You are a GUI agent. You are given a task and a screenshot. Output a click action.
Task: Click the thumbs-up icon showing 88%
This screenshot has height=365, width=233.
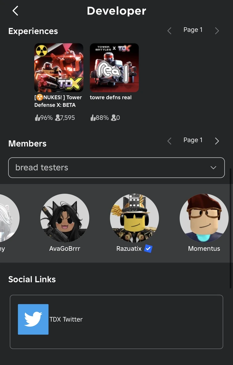click(x=93, y=118)
